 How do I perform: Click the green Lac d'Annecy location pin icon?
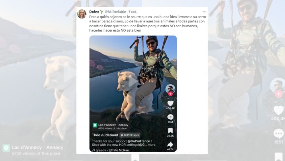tap(95, 125)
